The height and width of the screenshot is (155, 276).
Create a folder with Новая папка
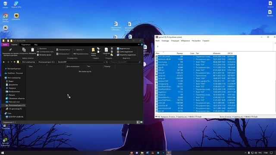tap(93, 52)
